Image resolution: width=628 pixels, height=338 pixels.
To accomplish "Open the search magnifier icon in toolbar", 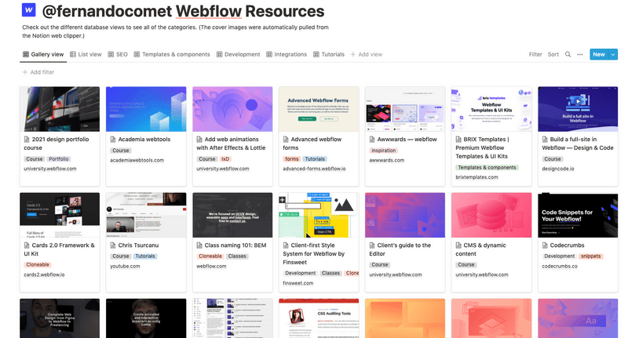I will [568, 54].
